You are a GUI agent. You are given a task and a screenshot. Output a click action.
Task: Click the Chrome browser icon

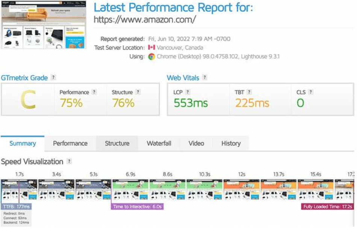151,56
